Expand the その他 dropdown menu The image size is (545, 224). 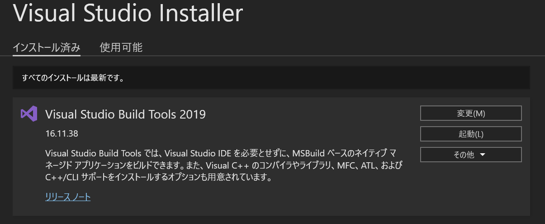pos(471,155)
